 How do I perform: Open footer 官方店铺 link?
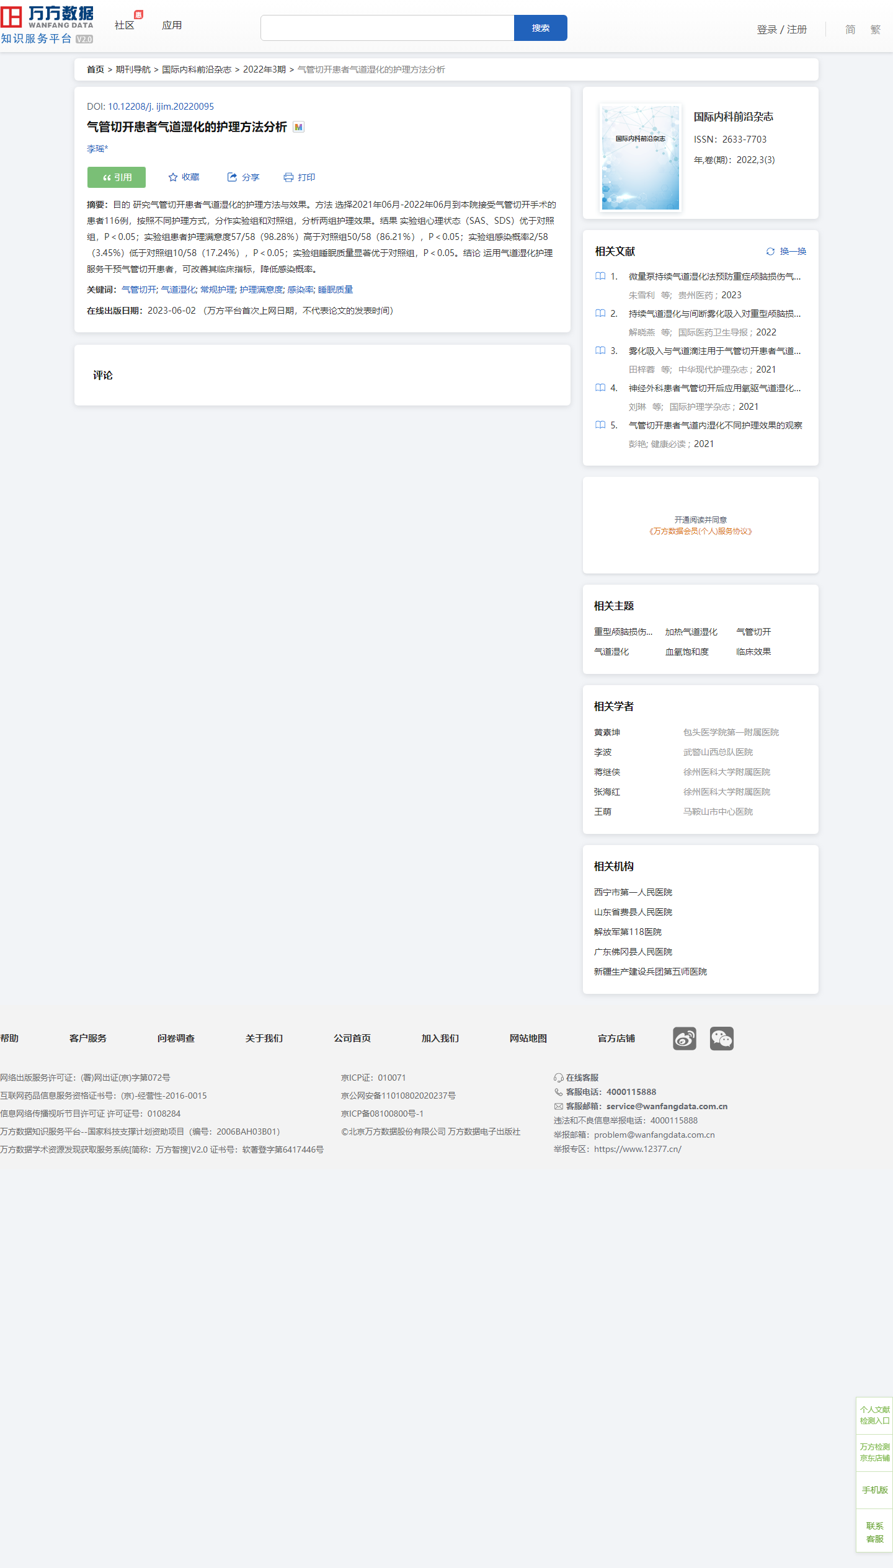click(x=616, y=1038)
